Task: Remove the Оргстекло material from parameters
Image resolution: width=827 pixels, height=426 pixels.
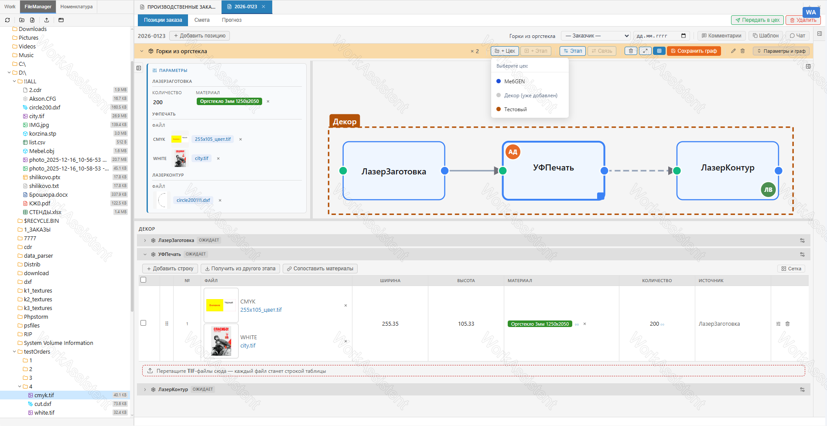Action: pos(268,102)
